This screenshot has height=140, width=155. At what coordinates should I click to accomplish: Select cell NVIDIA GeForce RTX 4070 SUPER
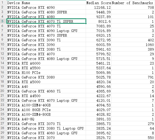pos(46,35)
